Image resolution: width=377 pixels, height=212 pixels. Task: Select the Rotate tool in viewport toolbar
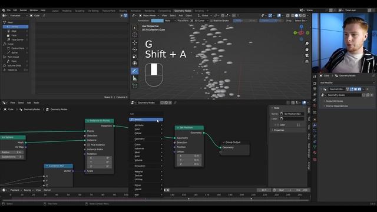pos(135,49)
